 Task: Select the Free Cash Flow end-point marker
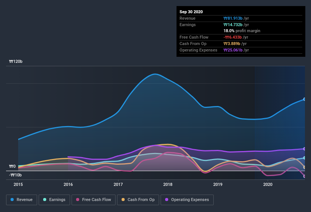[305, 176]
